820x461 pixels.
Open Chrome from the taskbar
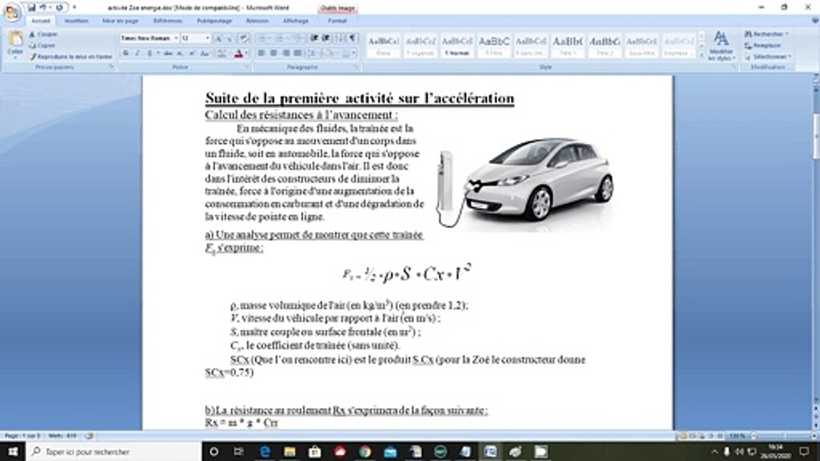coord(365,451)
